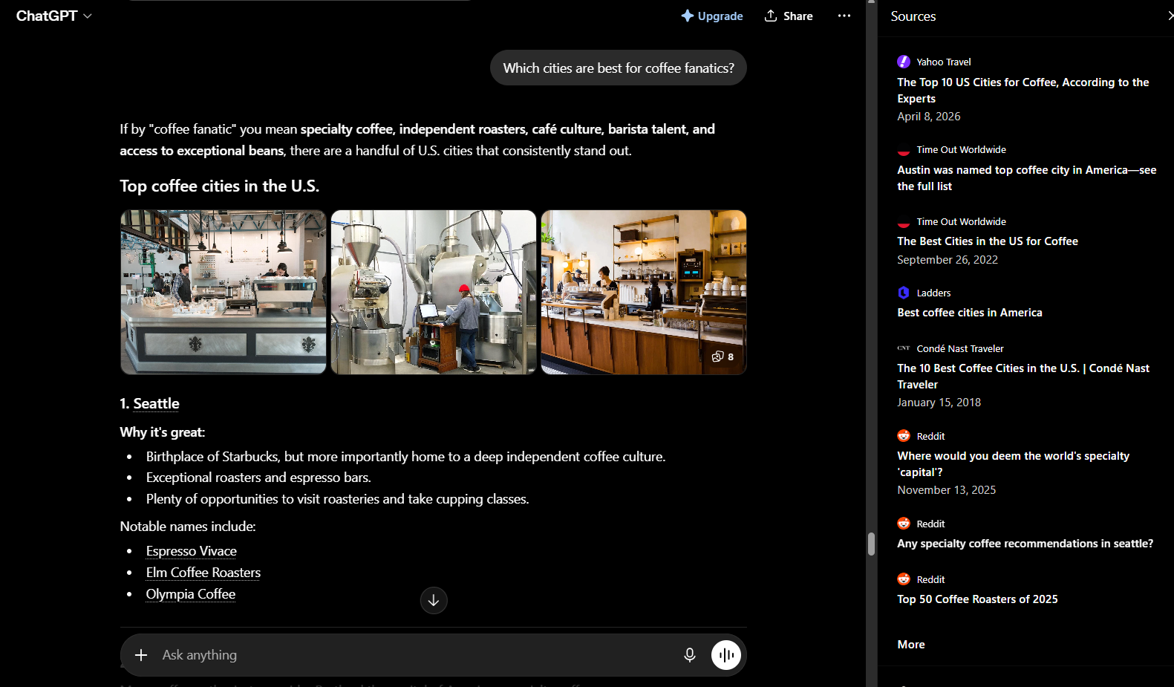
Task: Open the ChatGPT model selector dropdown
Action: [x=54, y=16]
